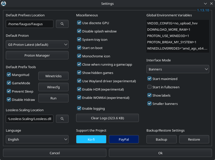The width and height of the screenshot is (215, 160).
Task: Expand the Interface Mode Banners dropdown
Action: pyautogui.click(x=178, y=69)
